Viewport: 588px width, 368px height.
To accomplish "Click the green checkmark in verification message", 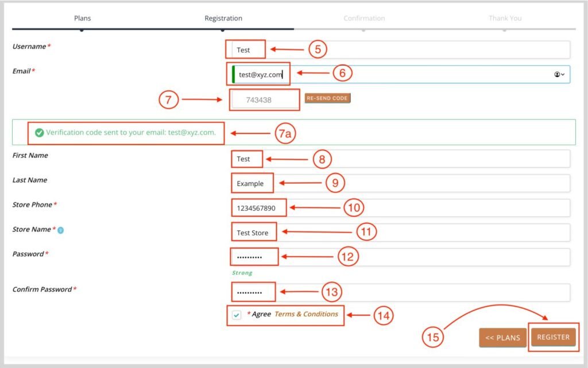I will (x=39, y=133).
